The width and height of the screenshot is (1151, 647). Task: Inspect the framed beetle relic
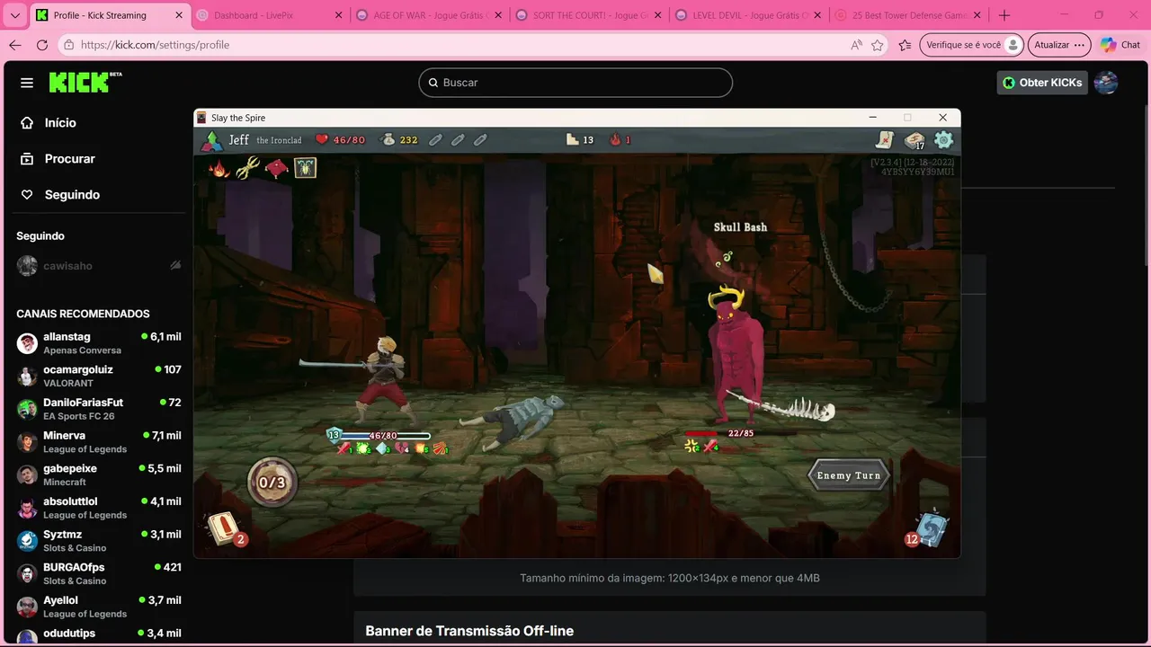(305, 168)
